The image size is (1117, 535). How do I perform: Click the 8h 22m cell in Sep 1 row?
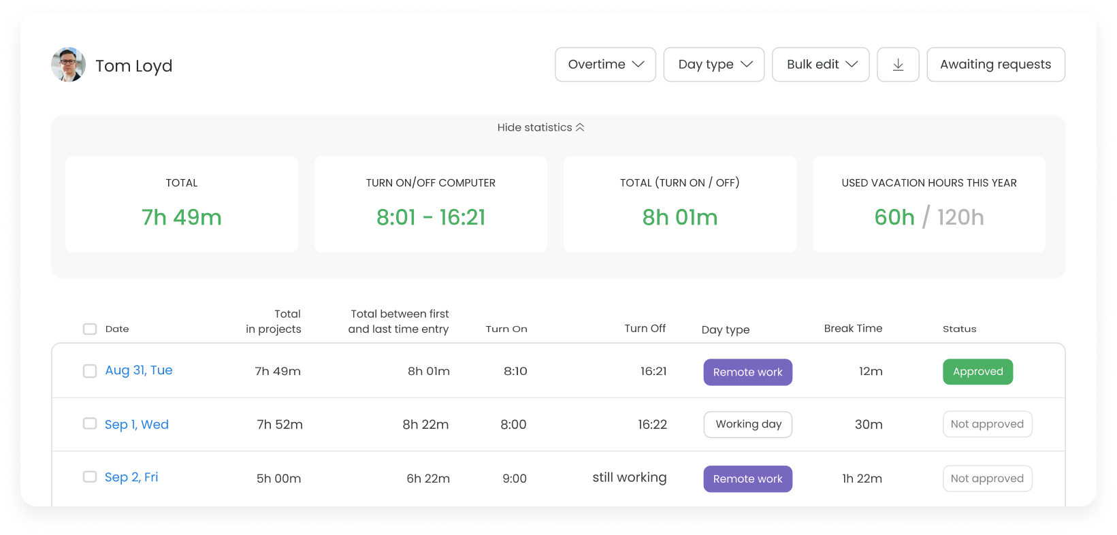(425, 425)
